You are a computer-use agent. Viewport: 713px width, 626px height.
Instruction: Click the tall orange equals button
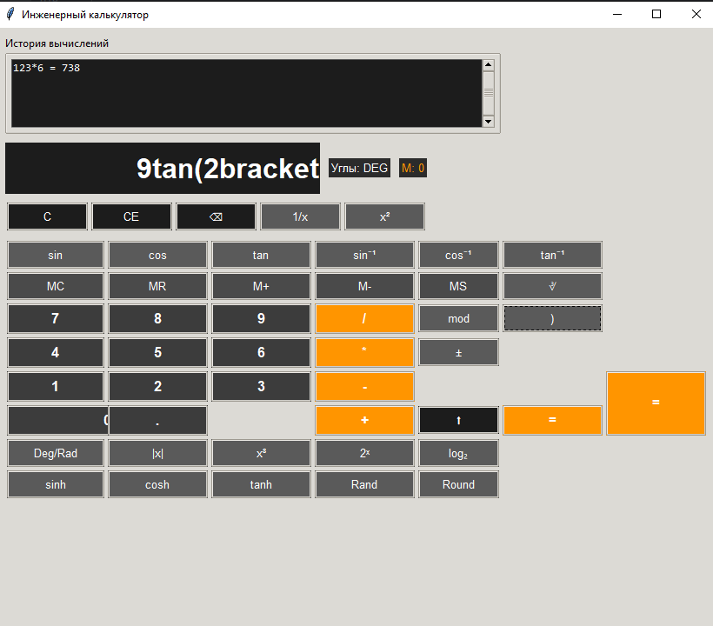coord(656,403)
